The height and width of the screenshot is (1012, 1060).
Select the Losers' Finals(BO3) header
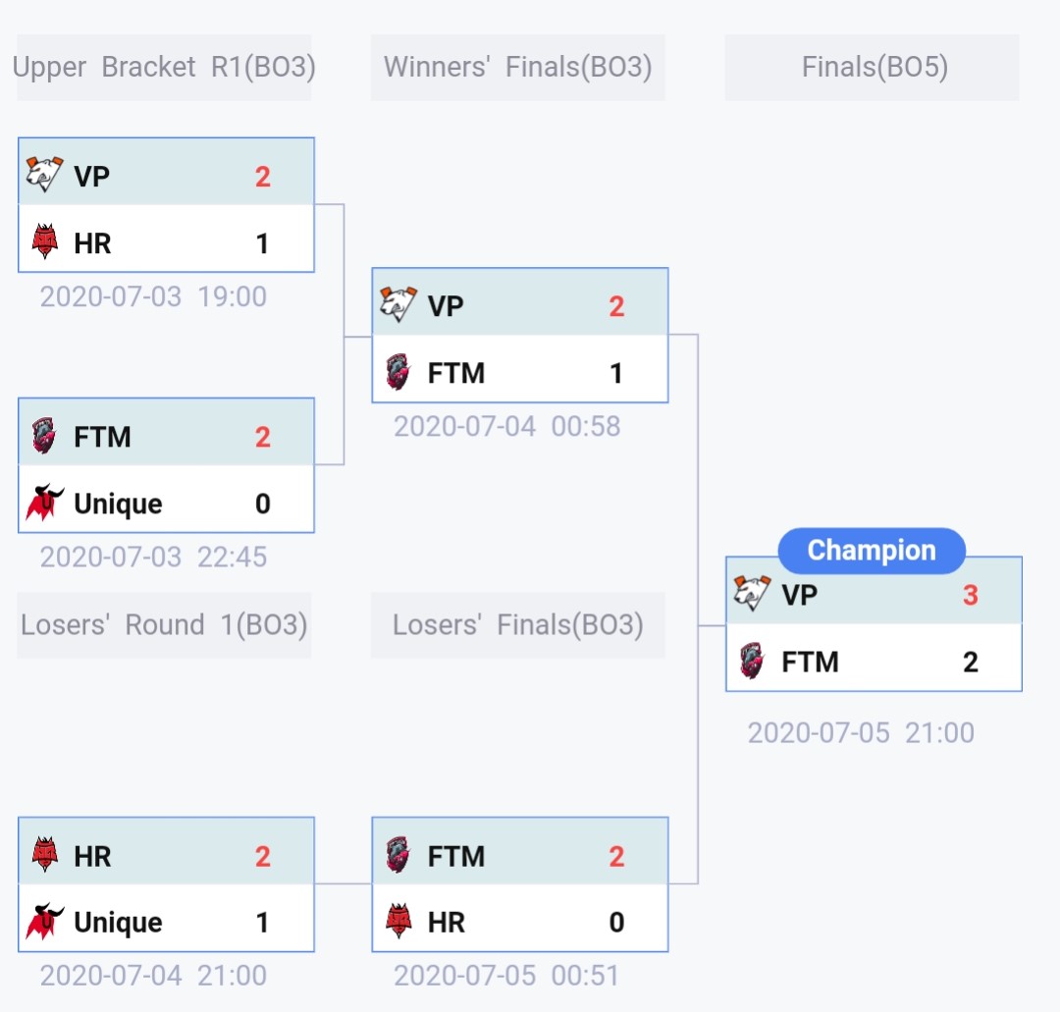pyautogui.click(x=517, y=625)
